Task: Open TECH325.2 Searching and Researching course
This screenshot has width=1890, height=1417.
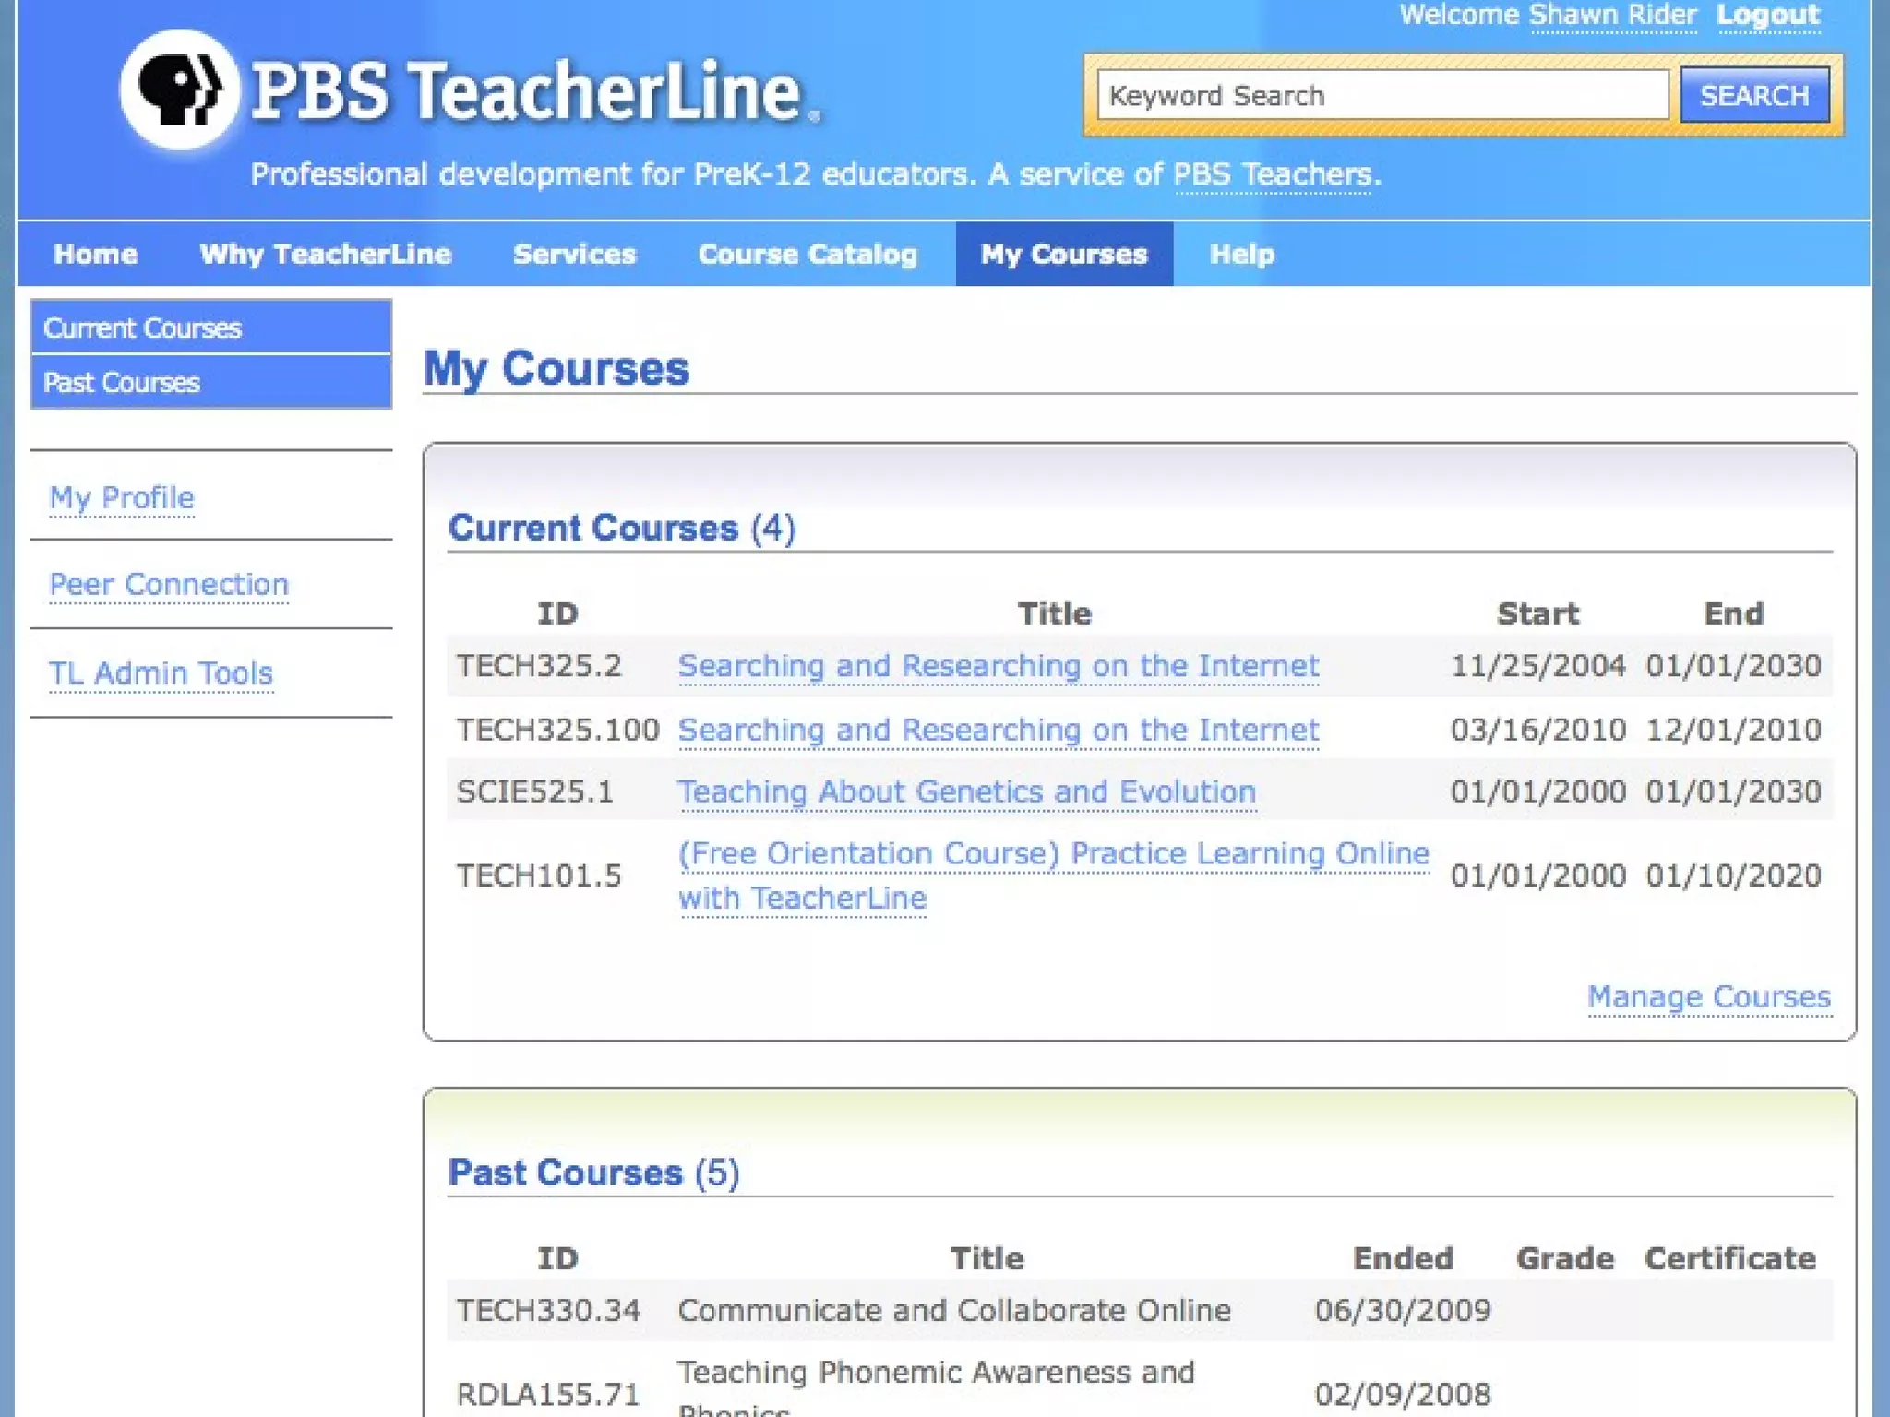Action: pyautogui.click(x=998, y=666)
